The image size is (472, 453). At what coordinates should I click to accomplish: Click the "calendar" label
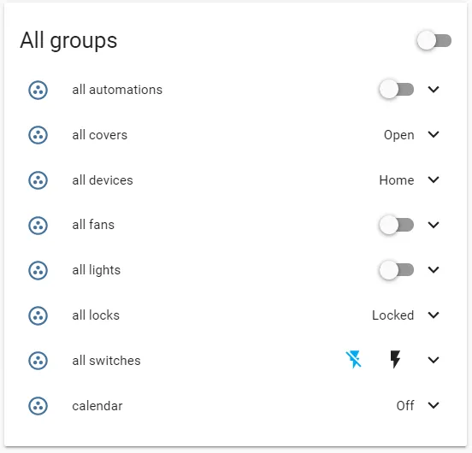click(x=97, y=406)
